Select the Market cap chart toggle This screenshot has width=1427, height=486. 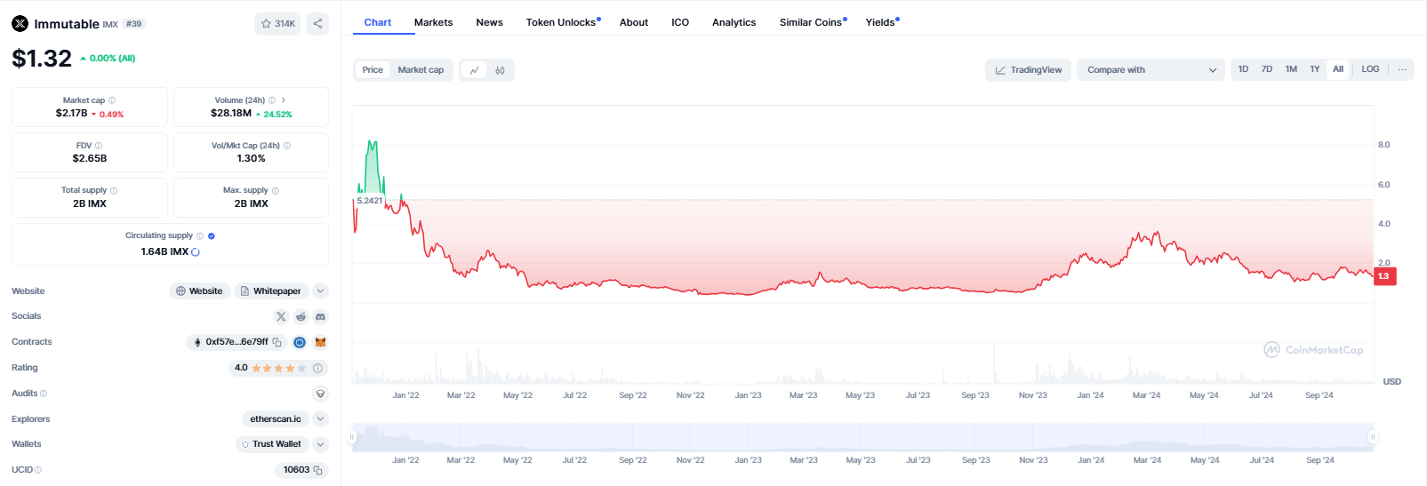tap(421, 70)
